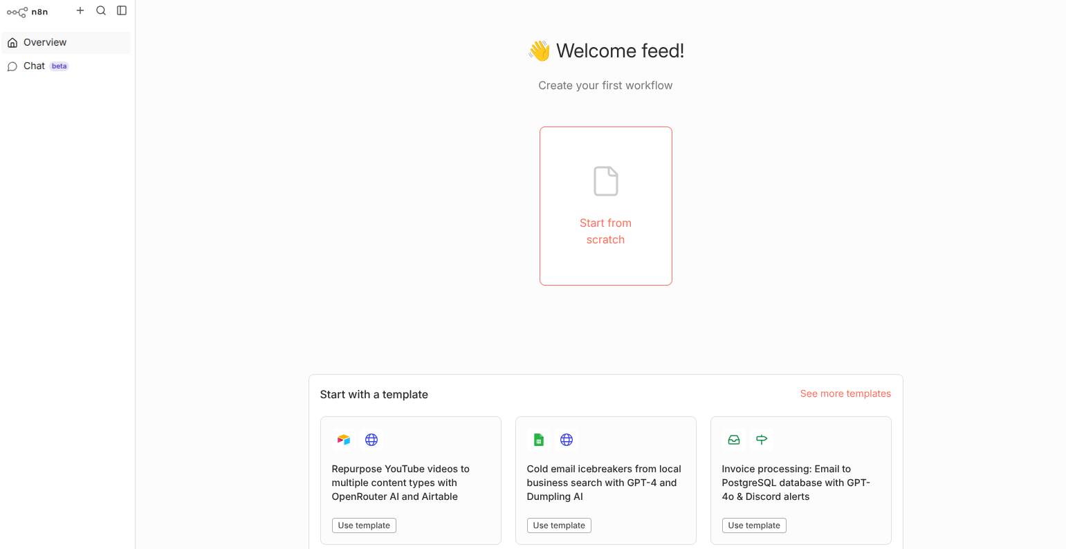Open the Overview menu item

click(45, 42)
